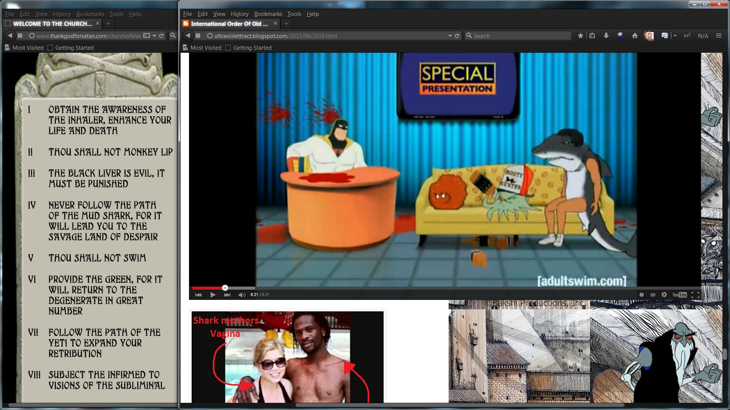
Task: Go back in right browser window
Action: tap(188, 36)
